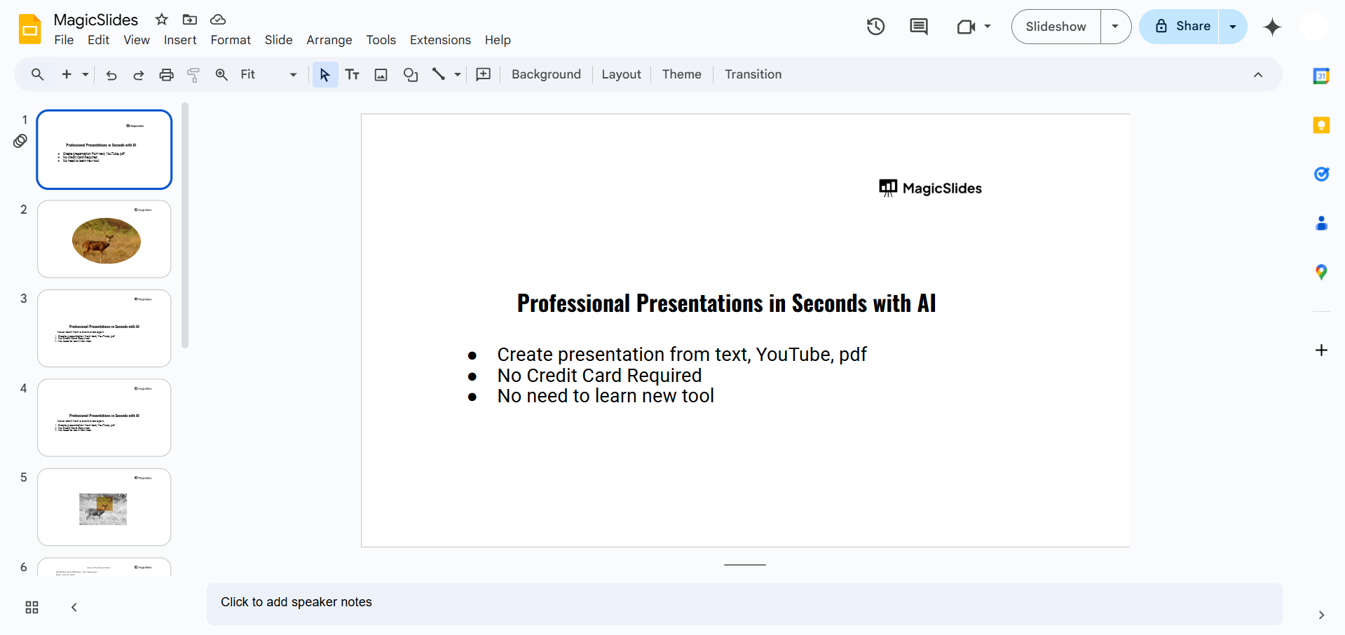Star the MagicSlides presentation
This screenshot has height=635, width=1345.
162,20
